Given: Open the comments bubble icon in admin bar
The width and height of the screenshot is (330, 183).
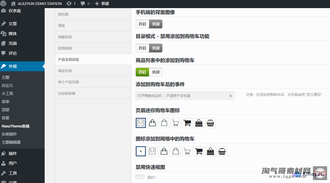Looking at the screenshot, I should point(85,4).
